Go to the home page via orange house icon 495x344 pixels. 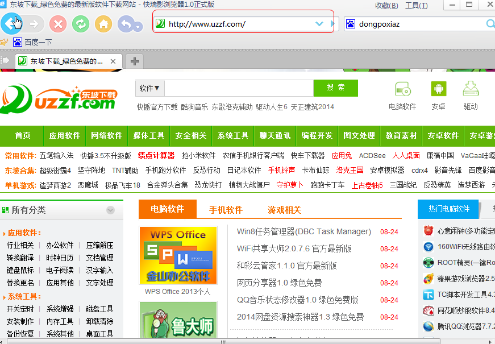103,24
